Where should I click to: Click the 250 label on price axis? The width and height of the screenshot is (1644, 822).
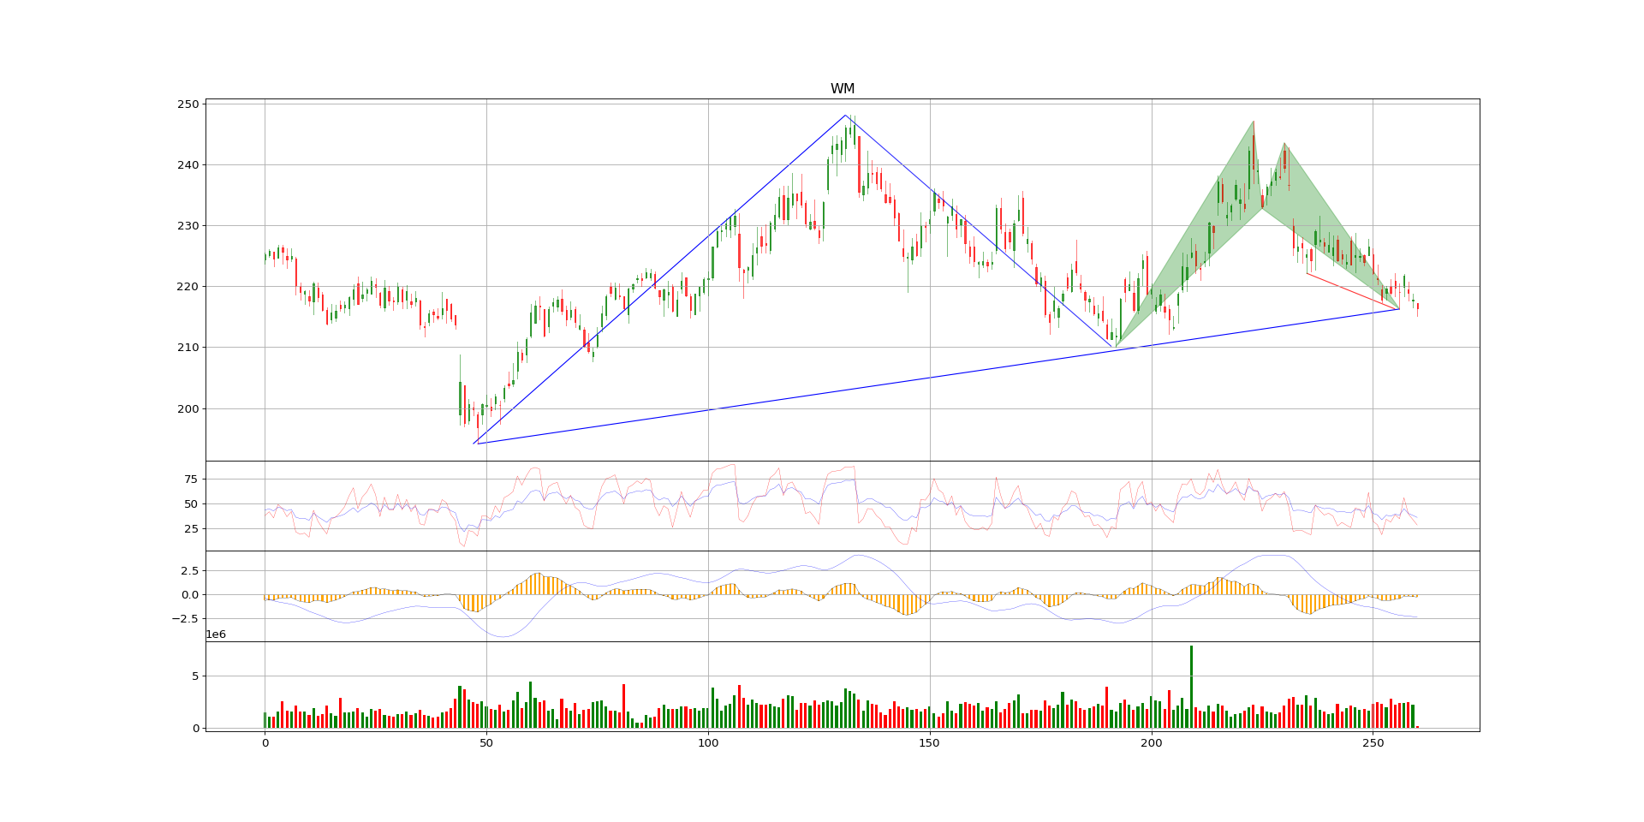click(188, 104)
